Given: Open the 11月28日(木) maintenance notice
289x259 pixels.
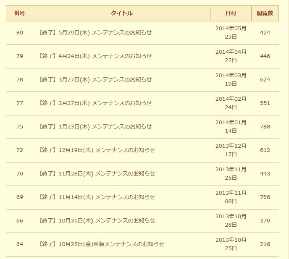Looking at the screenshot, I should point(97,174).
